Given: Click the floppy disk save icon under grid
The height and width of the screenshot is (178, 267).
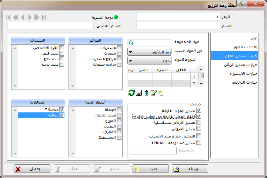Looking at the screenshot, I should click(138, 93).
